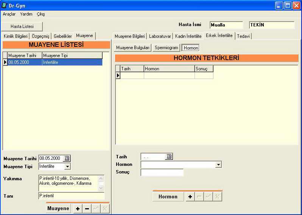The width and height of the screenshot is (302, 215).
Task: Click the confirm checkmark icon beside Hormon
Action: (x=208, y=196)
